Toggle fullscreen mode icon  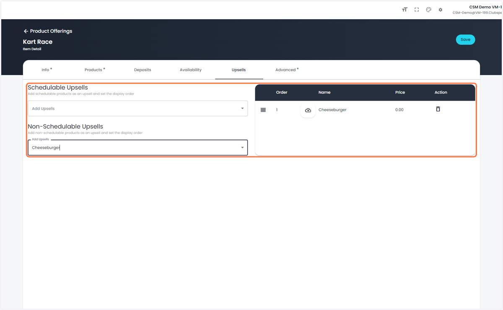tap(417, 10)
